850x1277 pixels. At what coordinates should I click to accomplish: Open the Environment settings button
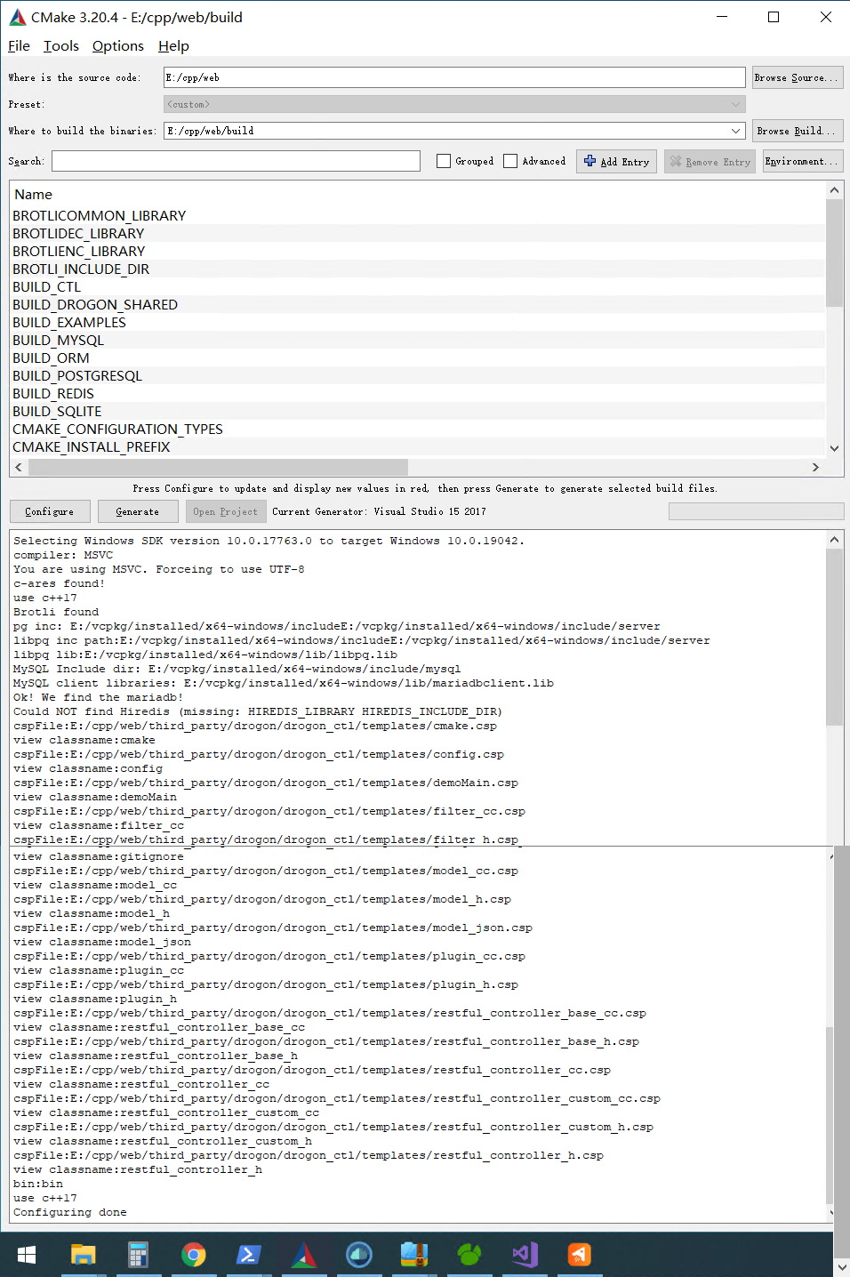click(802, 162)
